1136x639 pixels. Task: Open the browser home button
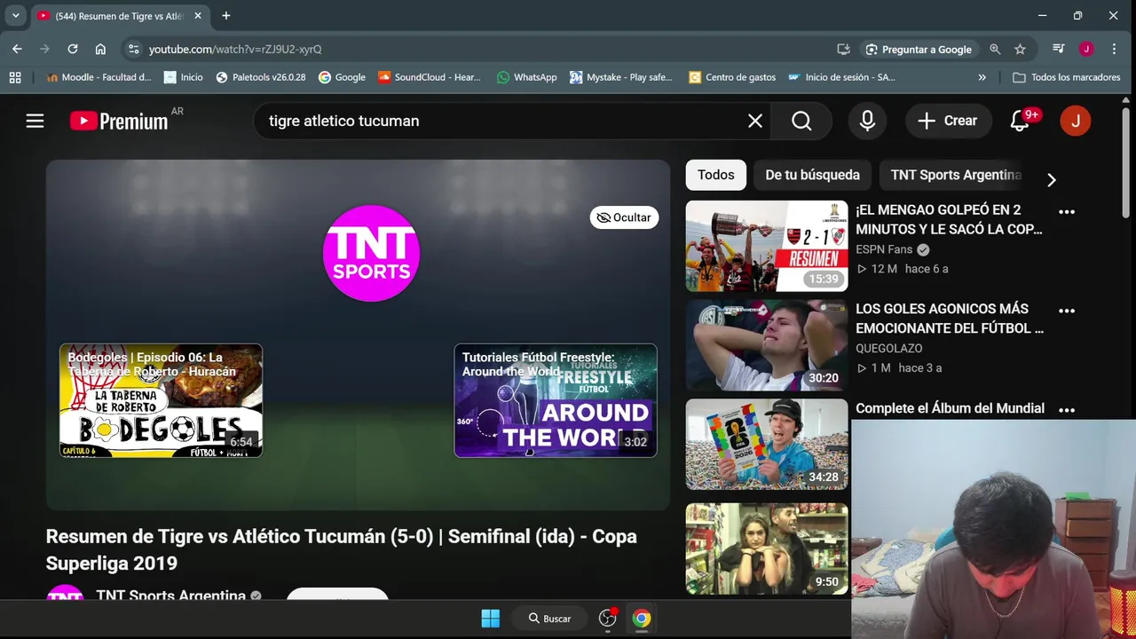100,49
